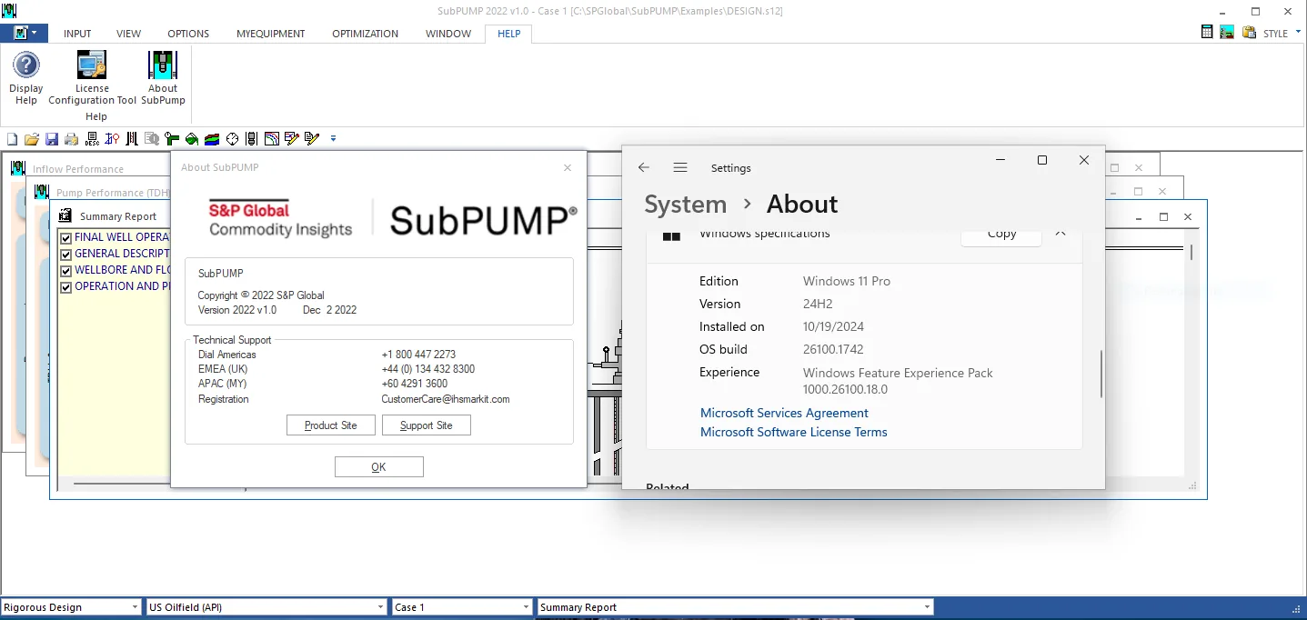Close the About SubPUMP dialog
1307x620 pixels.
pos(568,167)
